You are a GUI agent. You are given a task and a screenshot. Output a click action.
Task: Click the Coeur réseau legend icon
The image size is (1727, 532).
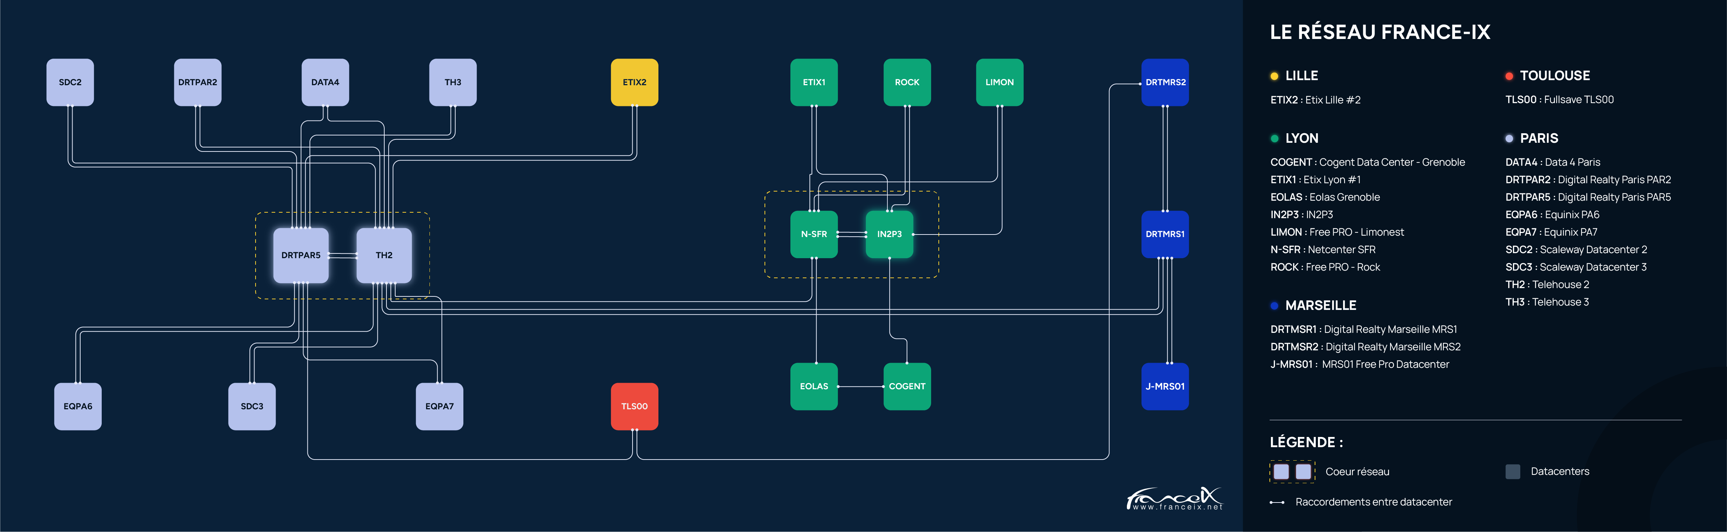coord(1292,472)
